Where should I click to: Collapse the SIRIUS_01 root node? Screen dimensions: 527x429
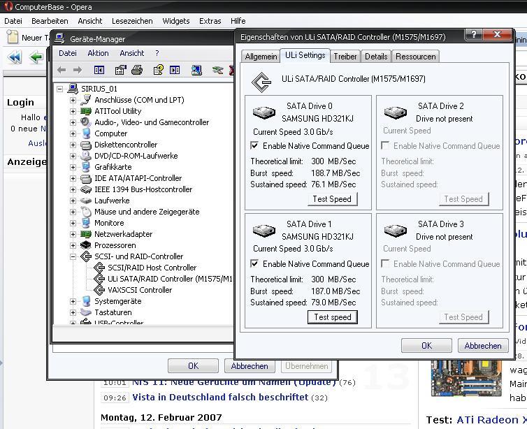point(60,89)
